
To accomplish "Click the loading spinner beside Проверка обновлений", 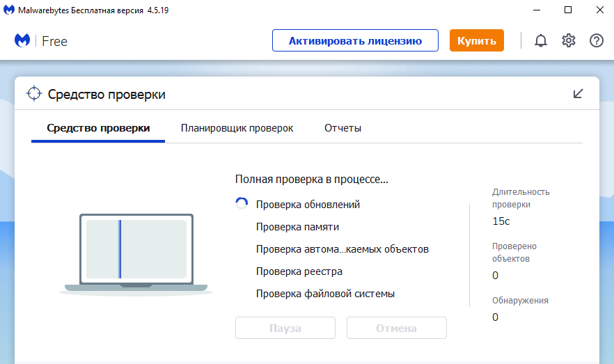I will point(242,203).
